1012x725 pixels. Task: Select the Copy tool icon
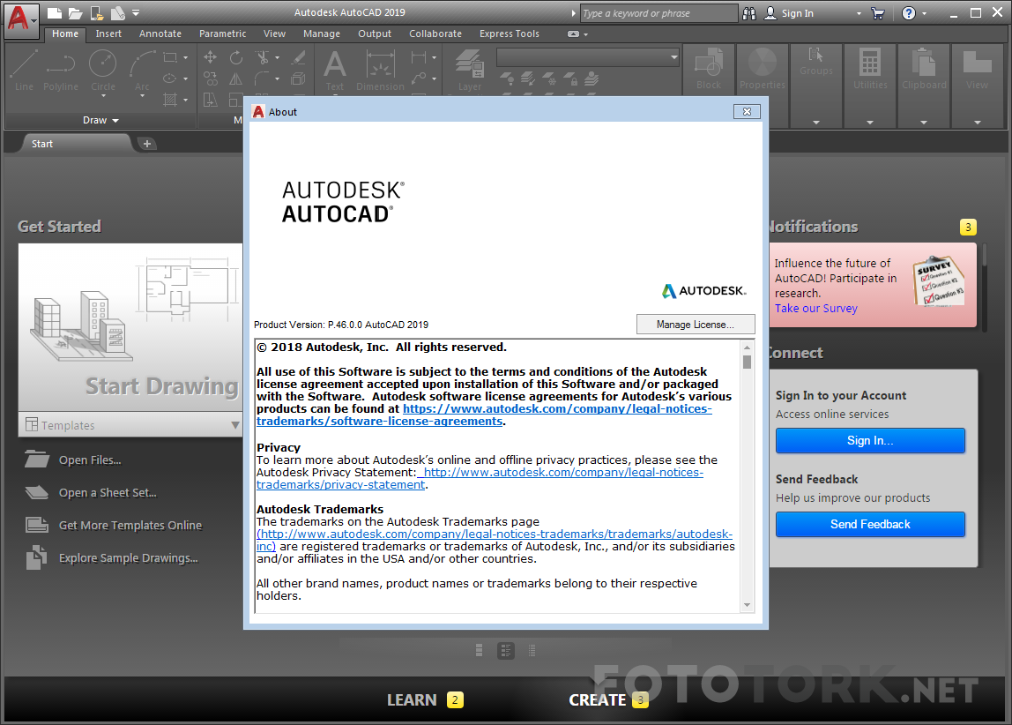[211, 78]
